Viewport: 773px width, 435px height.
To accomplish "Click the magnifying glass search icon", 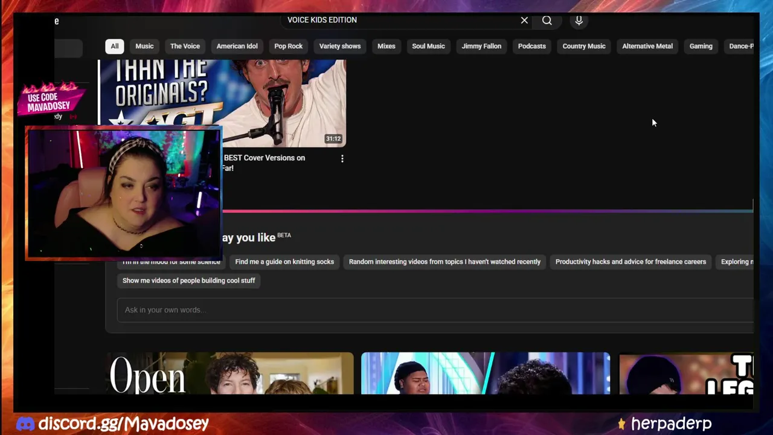I will 547,21.
